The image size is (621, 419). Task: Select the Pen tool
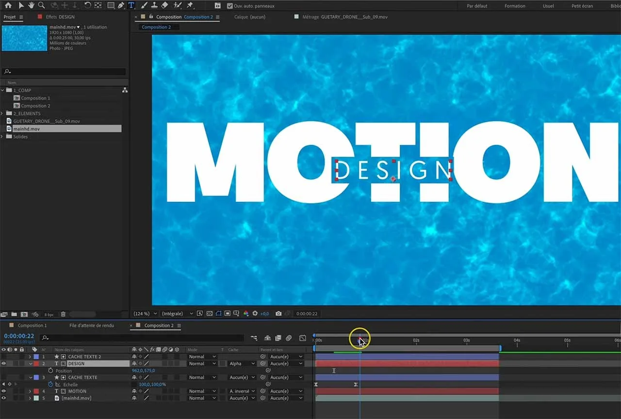point(120,6)
